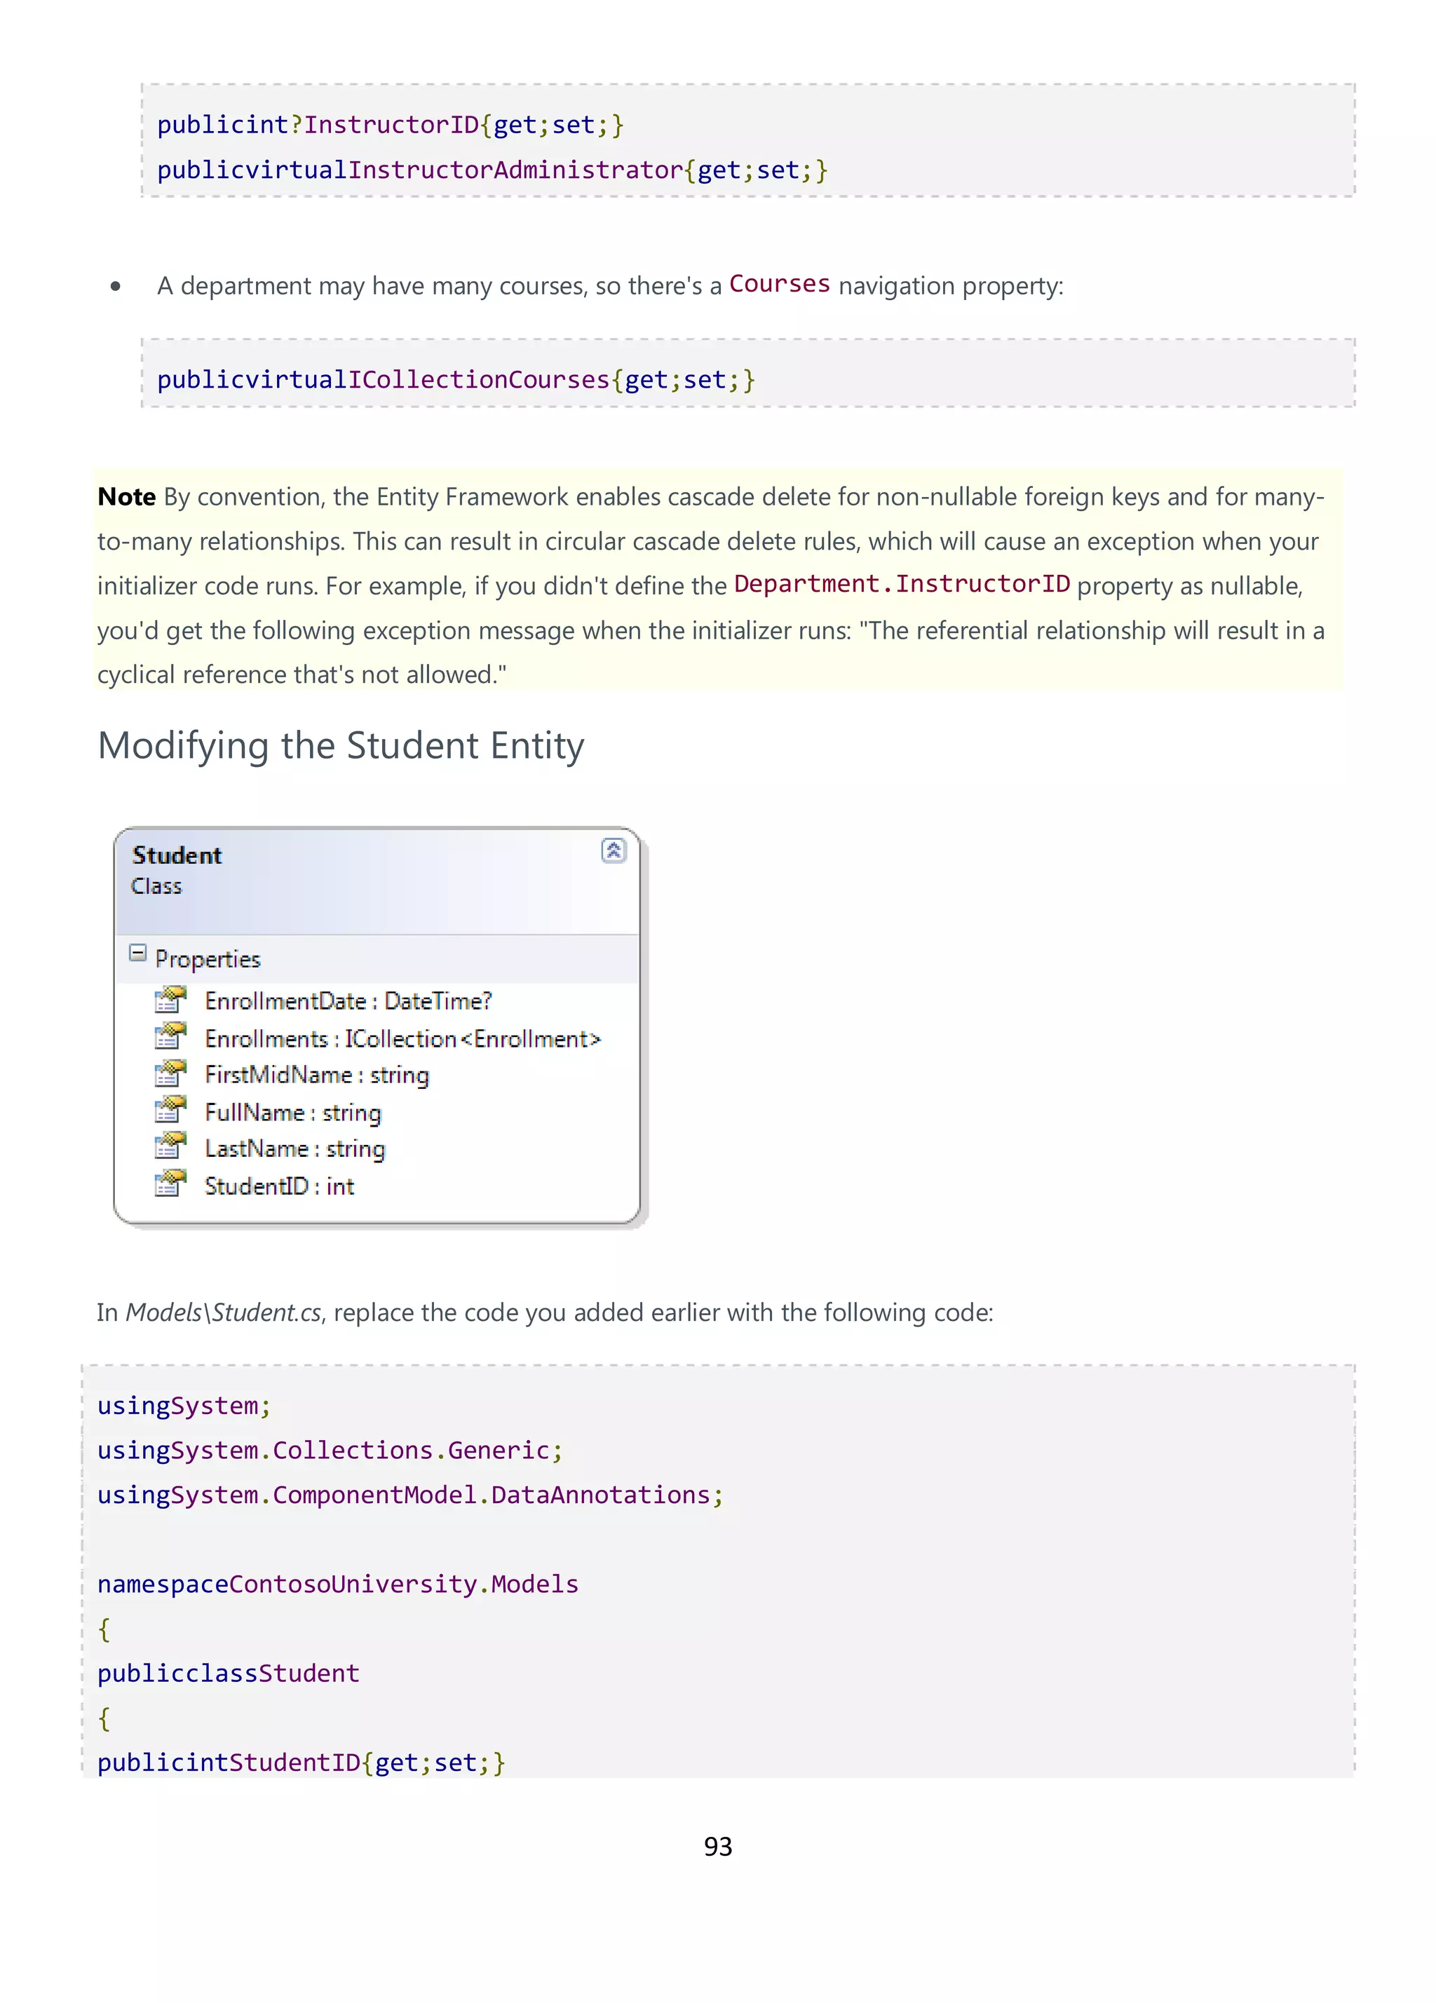The height and width of the screenshot is (2003, 1436).
Task: Click 'Department.InstructorID' inline code
Action: pyautogui.click(x=902, y=584)
